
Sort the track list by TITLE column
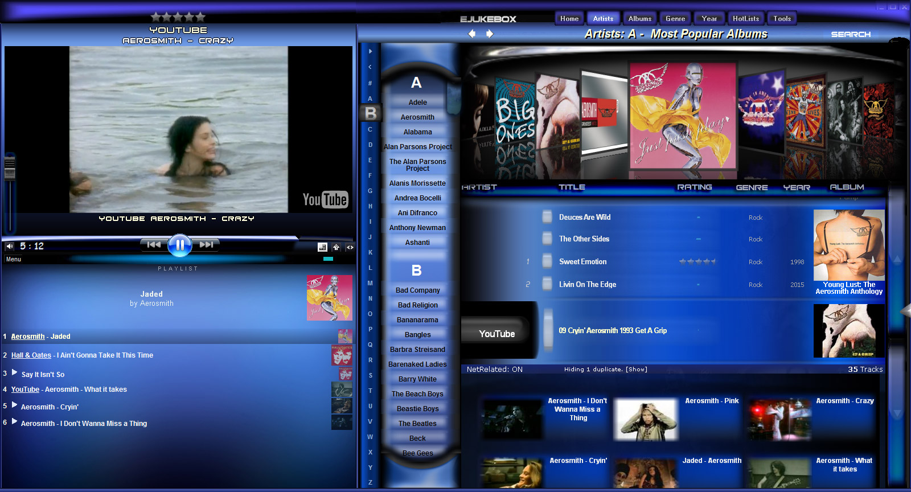572,187
